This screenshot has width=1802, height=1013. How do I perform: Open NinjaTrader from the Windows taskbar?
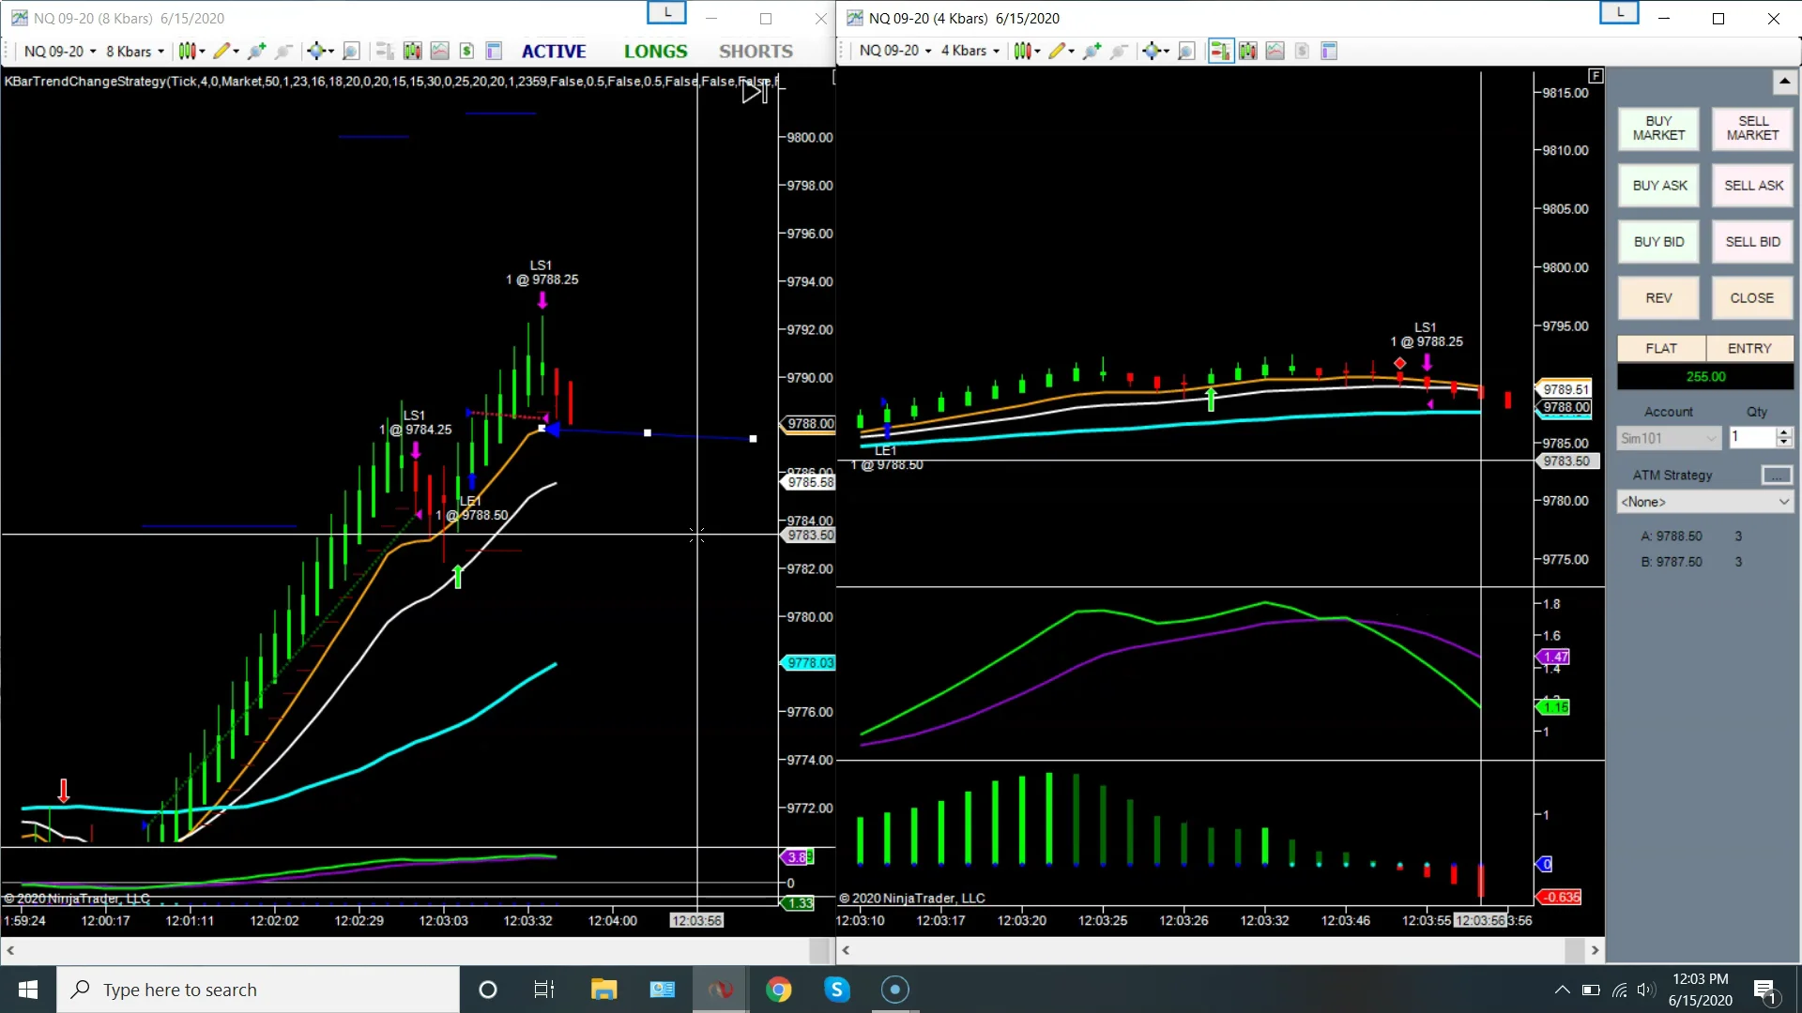720,990
